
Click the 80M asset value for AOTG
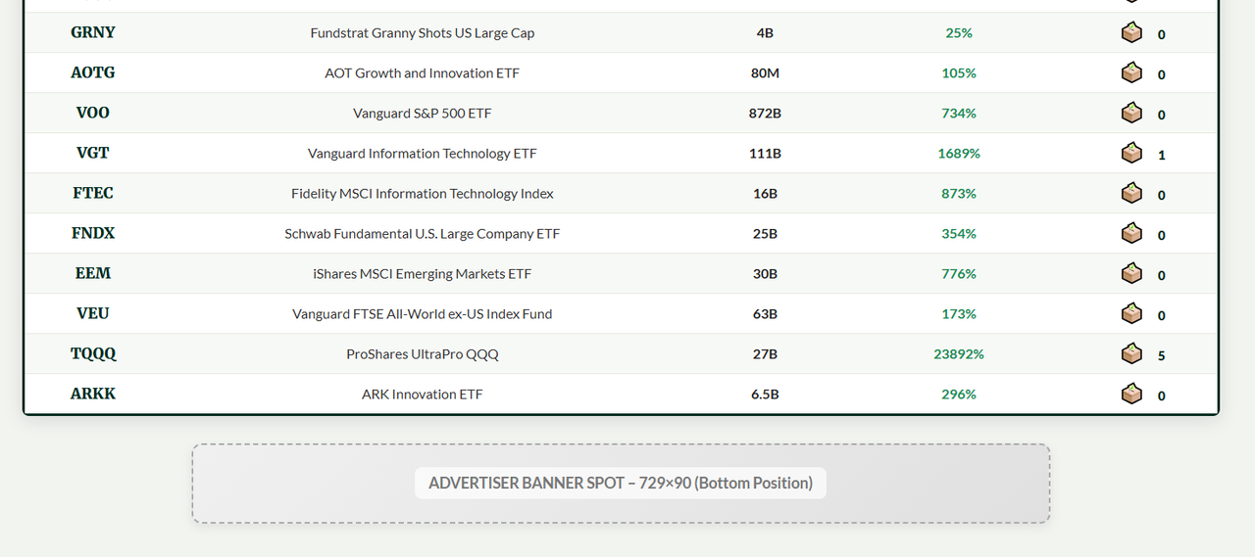click(x=765, y=72)
